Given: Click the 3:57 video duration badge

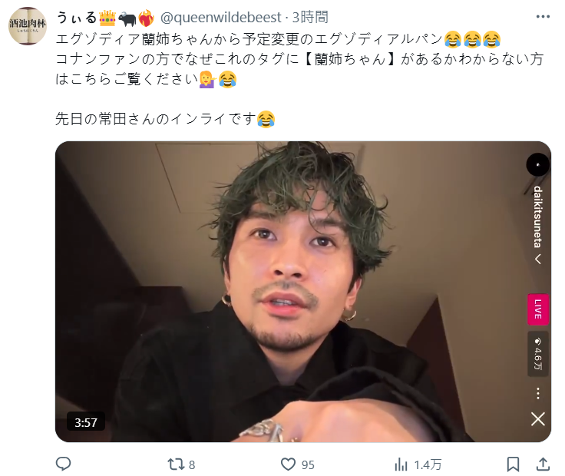Looking at the screenshot, I should click(x=86, y=422).
